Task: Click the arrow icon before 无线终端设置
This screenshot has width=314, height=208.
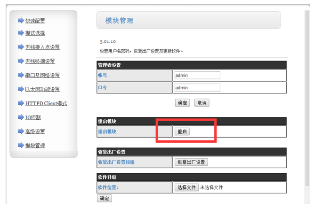Action: pos(21,61)
